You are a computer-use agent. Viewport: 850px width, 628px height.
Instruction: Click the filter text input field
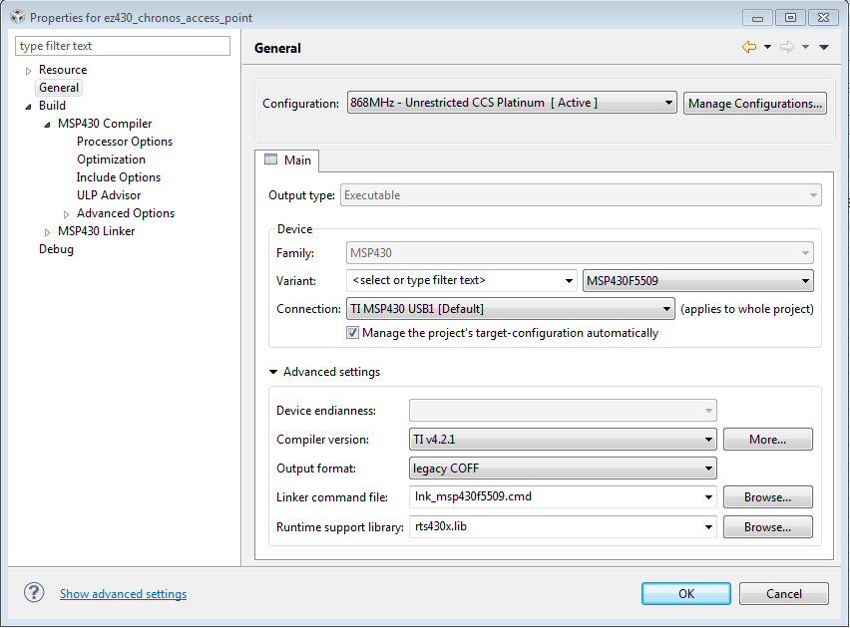pos(123,46)
